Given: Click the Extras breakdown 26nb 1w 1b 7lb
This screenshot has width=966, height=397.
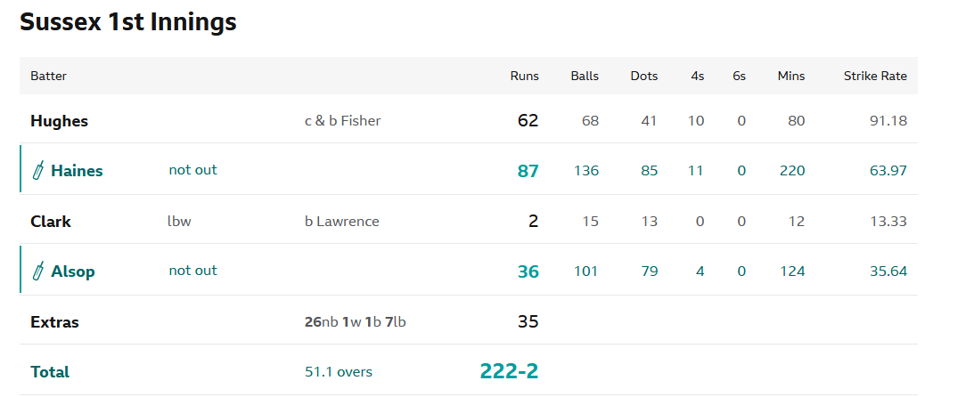Looking at the screenshot, I should click(x=355, y=321).
